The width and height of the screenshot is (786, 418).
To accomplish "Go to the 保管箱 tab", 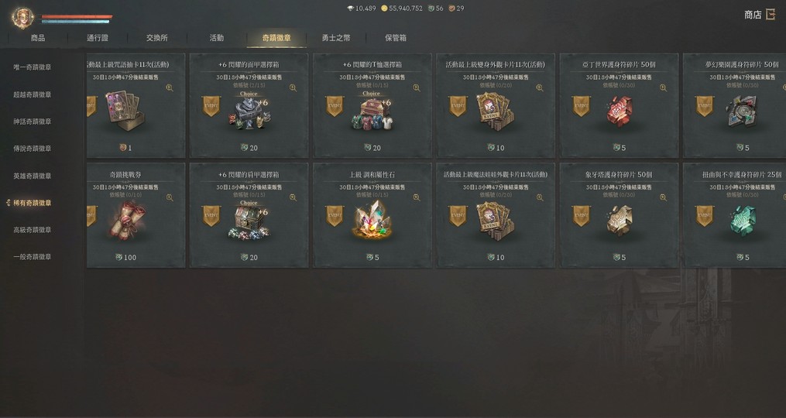I will [x=396, y=38].
